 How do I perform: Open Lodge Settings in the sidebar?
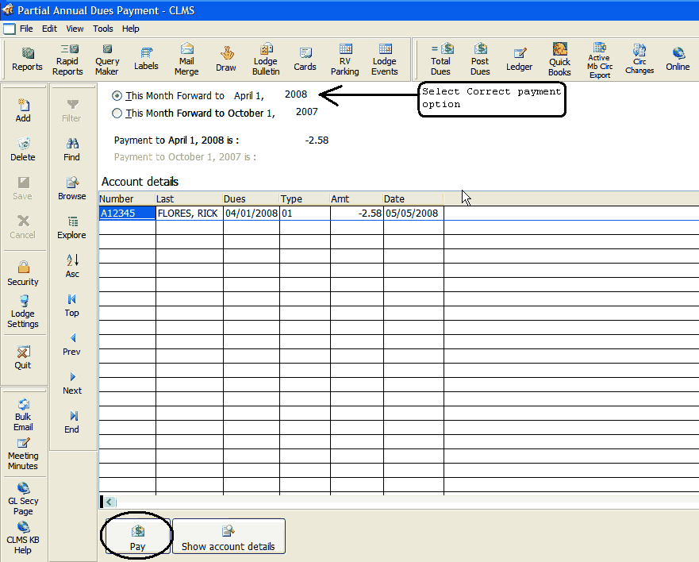tap(23, 311)
